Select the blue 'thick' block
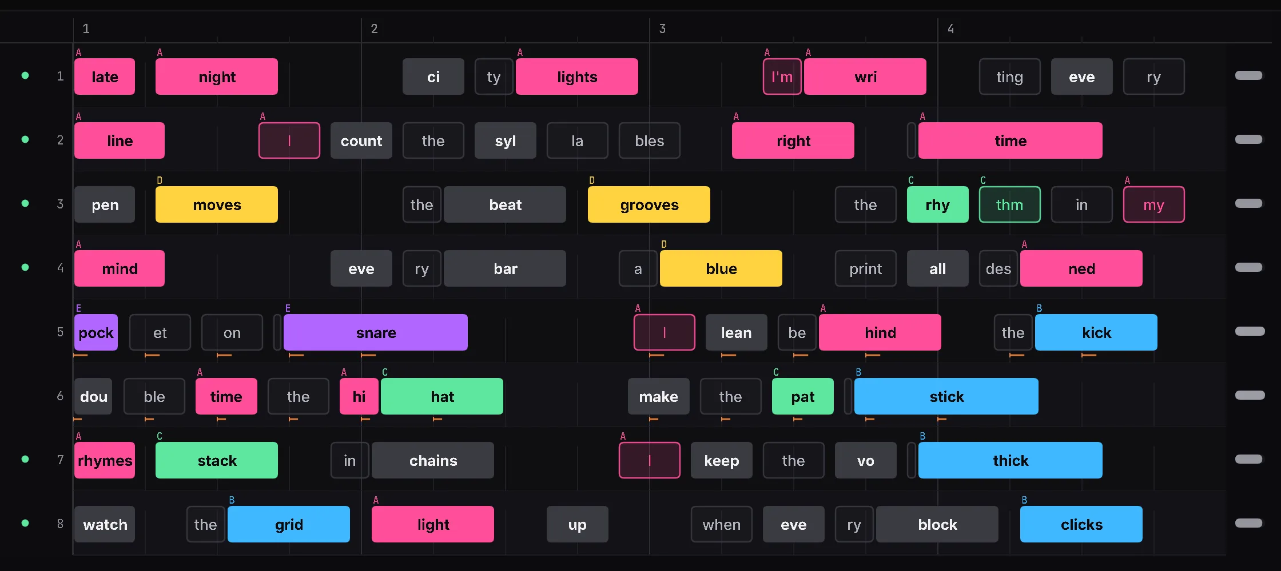 pos(1011,460)
